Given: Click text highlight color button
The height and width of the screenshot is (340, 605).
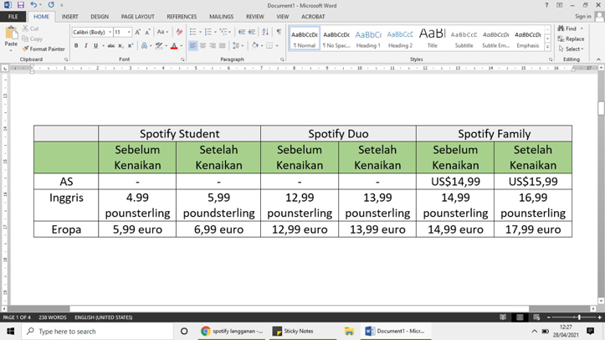Looking at the screenshot, I should (159, 45).
